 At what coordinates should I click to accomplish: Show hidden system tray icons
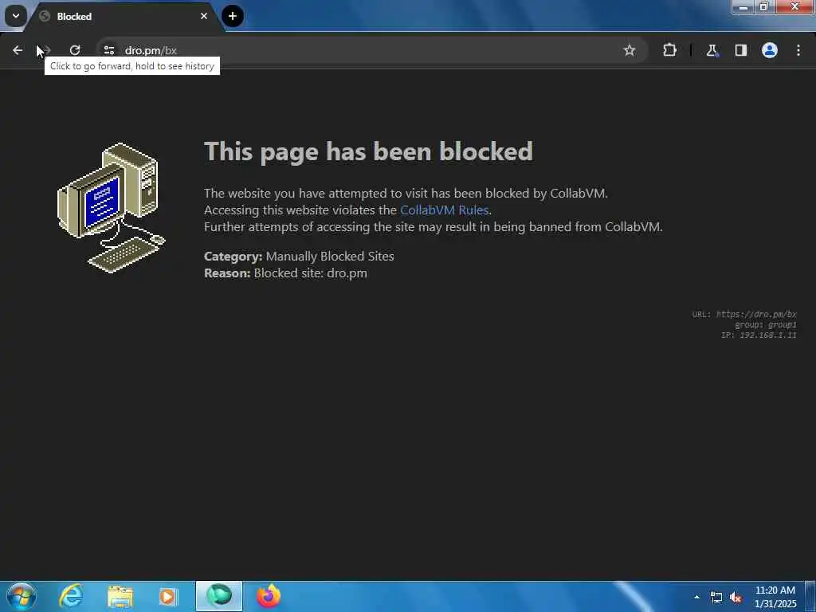click(696, 597)
